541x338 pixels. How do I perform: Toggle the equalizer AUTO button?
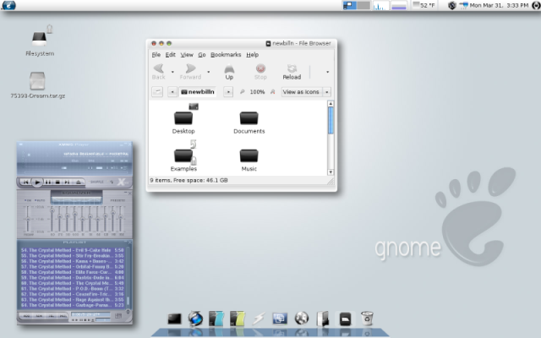click(x=40, y=200)
